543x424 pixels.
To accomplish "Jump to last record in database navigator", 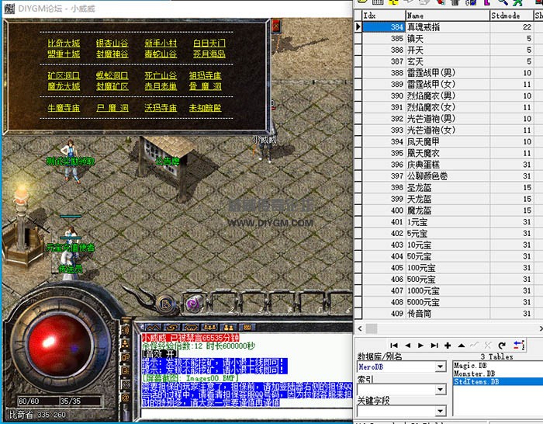I will [x=434, y=346].
